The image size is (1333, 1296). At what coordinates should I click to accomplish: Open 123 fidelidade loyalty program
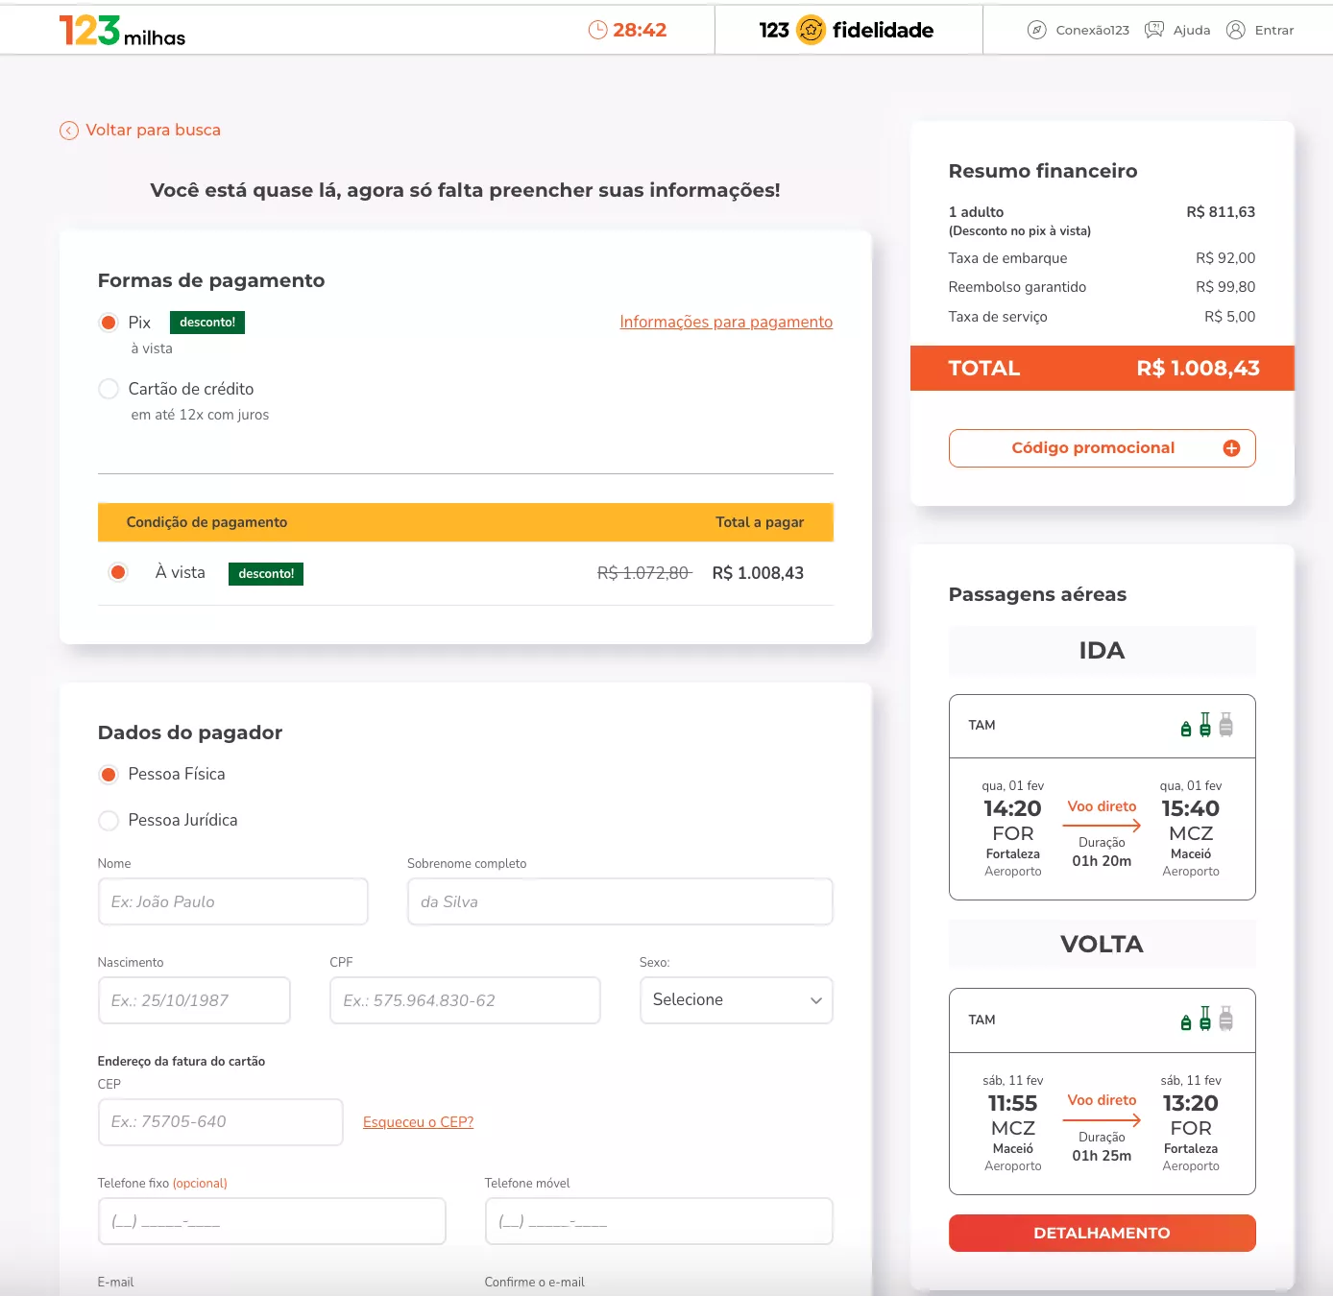[x=846, y=30]
